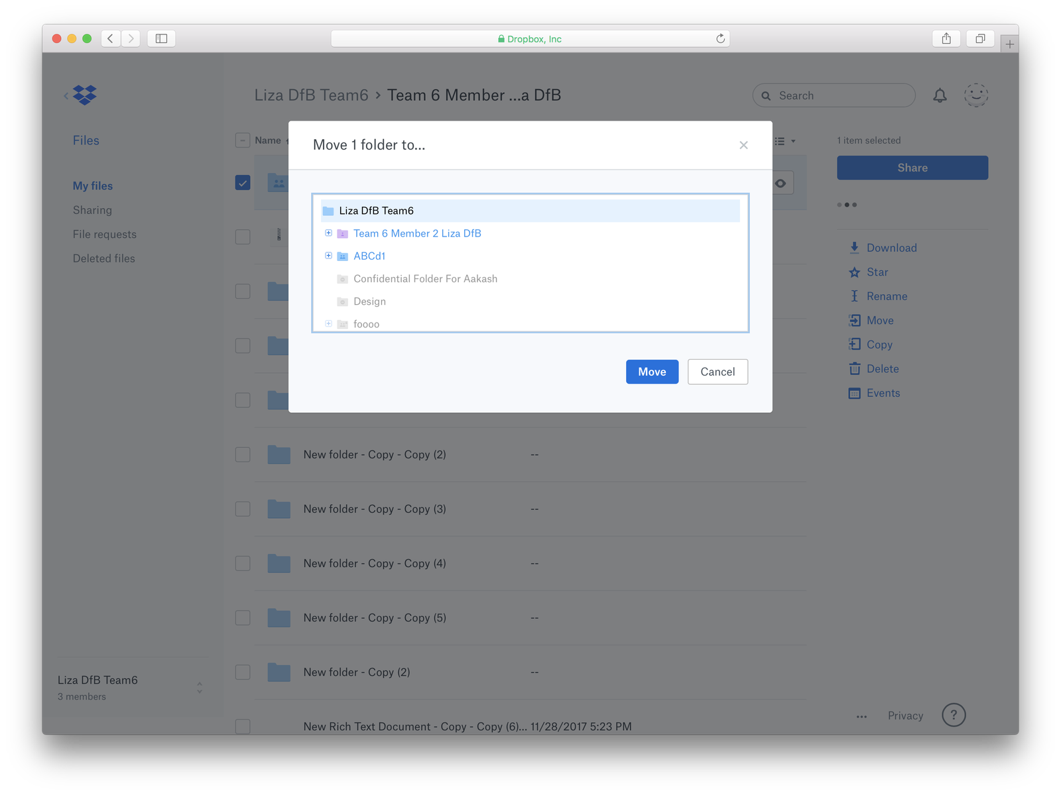This screenshot has height=795, width=1061.
Task: Switch to Deleted files
Action: point(104,258)
